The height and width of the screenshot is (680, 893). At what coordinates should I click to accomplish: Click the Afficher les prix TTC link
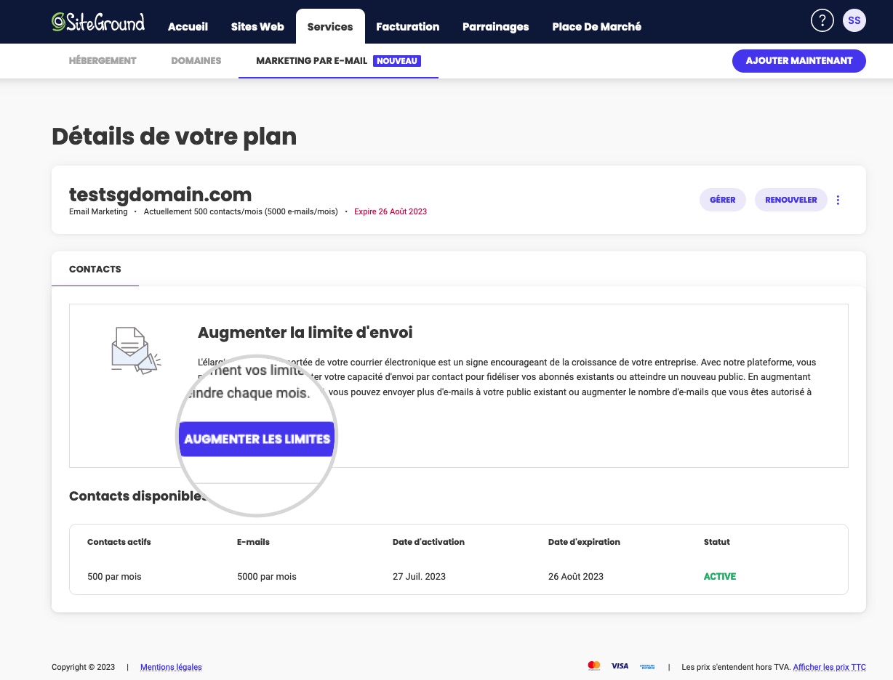pyautogui.click(x=830, y=667)
